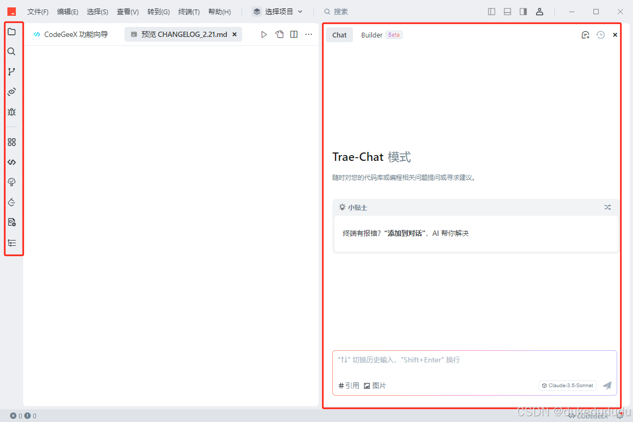The height and width of the screenshot is (422, 633).
Task: Toggle the primary sidebar layout icon
Action: pos(492,12)
